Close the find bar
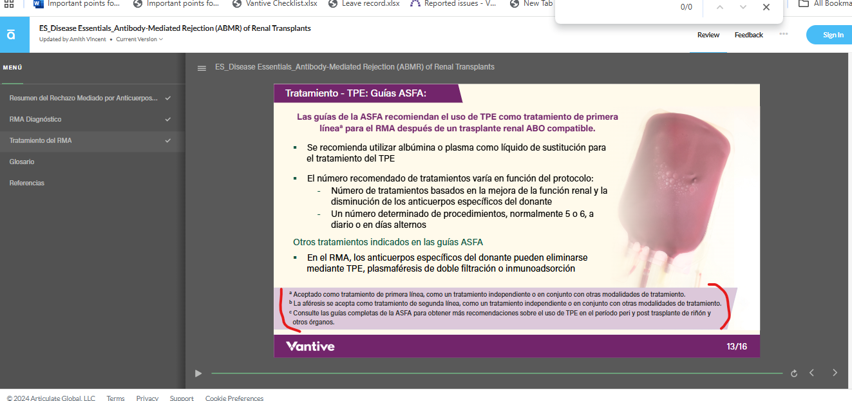The width and height of the screenshot is (852, 401). point(766,7)
